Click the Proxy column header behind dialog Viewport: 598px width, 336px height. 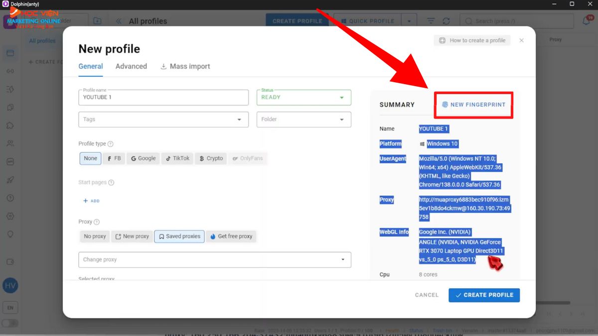point(555,39)
